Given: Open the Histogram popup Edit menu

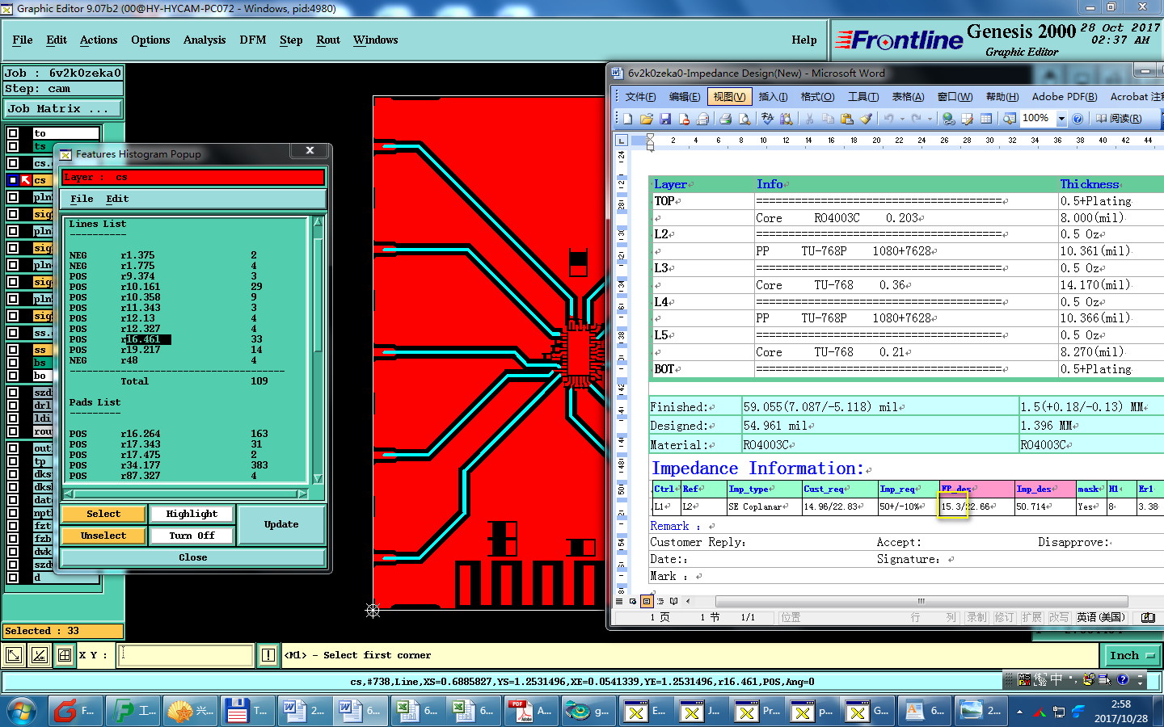Looking at the screenshot, I should [117, 199].
